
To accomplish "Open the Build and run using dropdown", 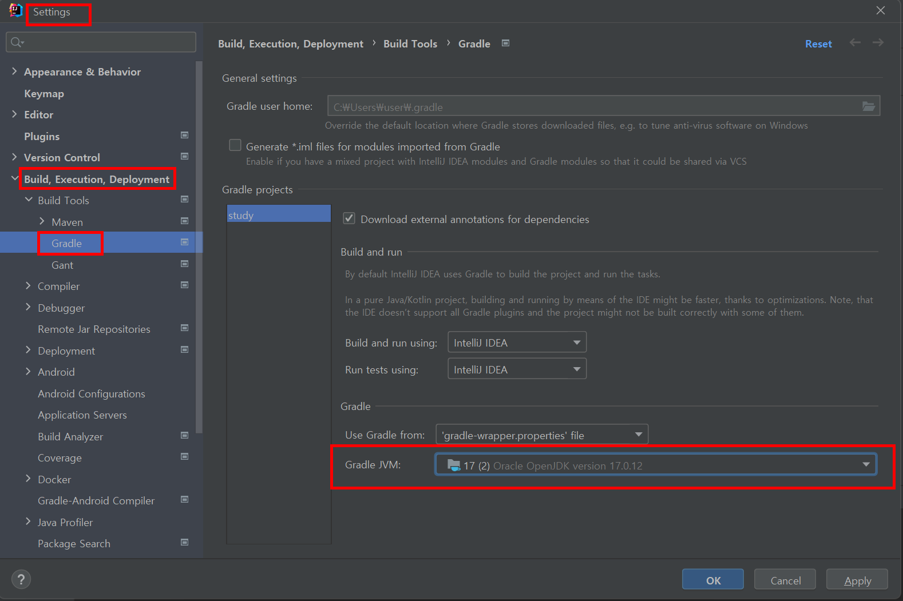I will coord(517,343).
